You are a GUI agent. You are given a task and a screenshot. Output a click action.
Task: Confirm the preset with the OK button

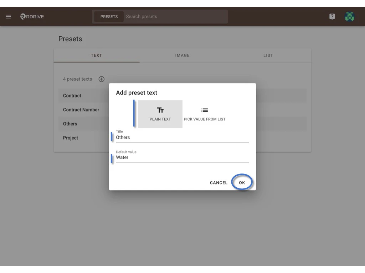coord(242,182)
